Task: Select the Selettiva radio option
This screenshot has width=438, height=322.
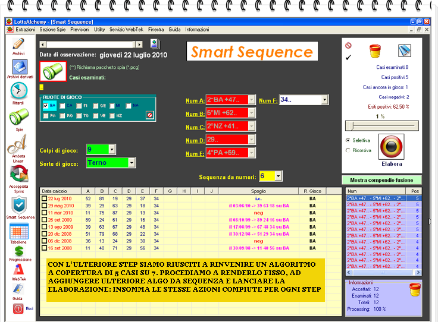Action: [348, 140]
